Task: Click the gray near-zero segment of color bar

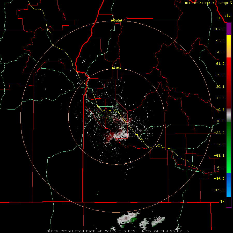Action: [x=229, y=115]
